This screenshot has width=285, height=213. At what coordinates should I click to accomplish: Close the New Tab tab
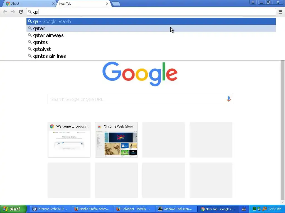point(107,4)
